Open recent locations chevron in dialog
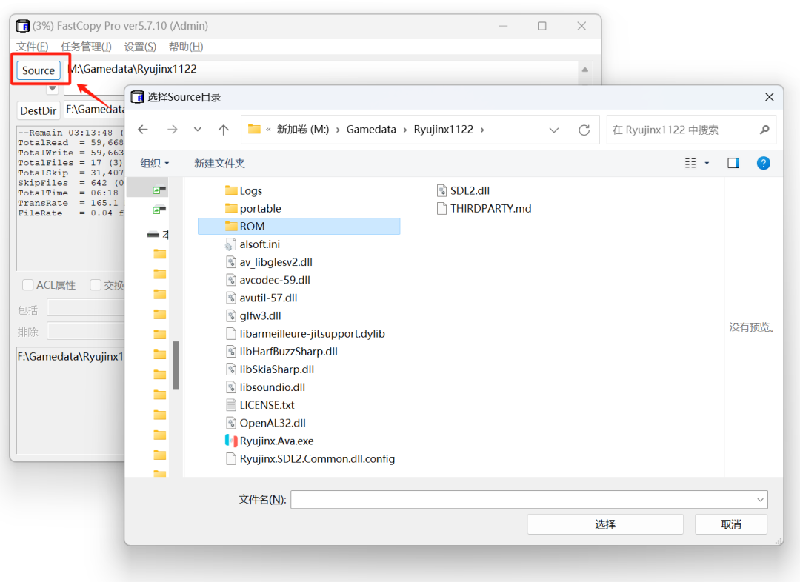 [x=198, y=130]
